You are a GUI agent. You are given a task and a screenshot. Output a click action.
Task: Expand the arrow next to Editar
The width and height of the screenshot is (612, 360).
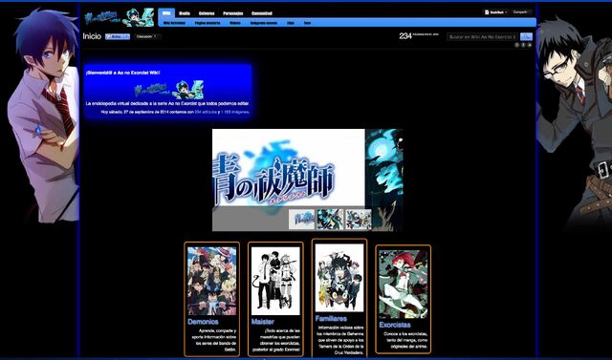pyautogui.click(x=127, y=36)
